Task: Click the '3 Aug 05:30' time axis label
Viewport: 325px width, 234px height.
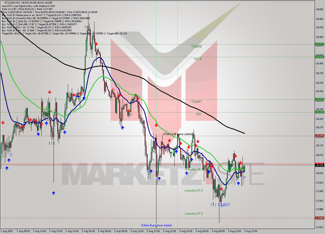Action: pos(202,231)
